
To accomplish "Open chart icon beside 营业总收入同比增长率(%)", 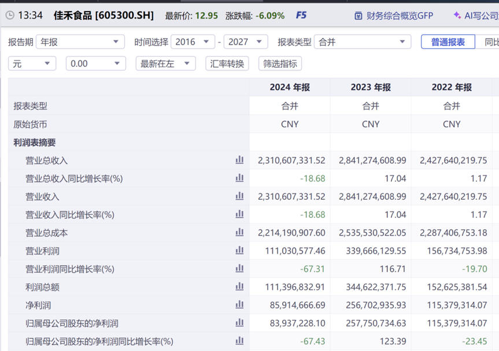I will tap(239, 178).
